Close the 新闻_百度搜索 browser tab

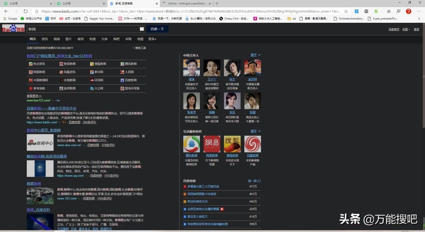point(157,4)
